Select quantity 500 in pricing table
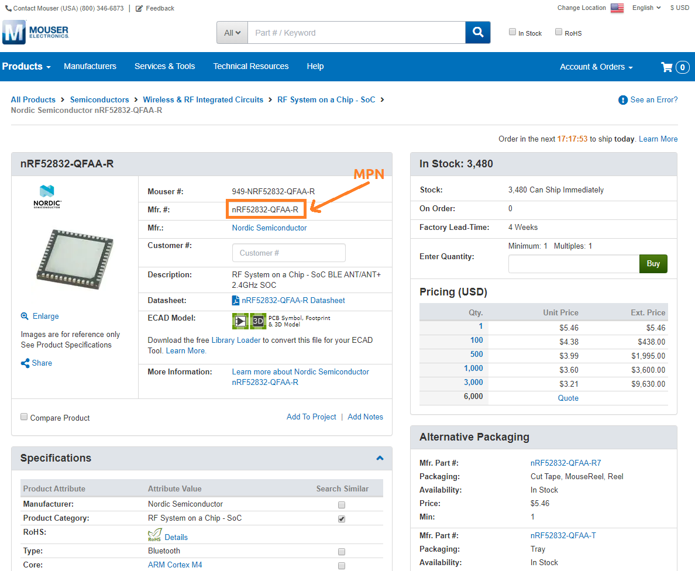The image size is (695, 571). (476, 355)
